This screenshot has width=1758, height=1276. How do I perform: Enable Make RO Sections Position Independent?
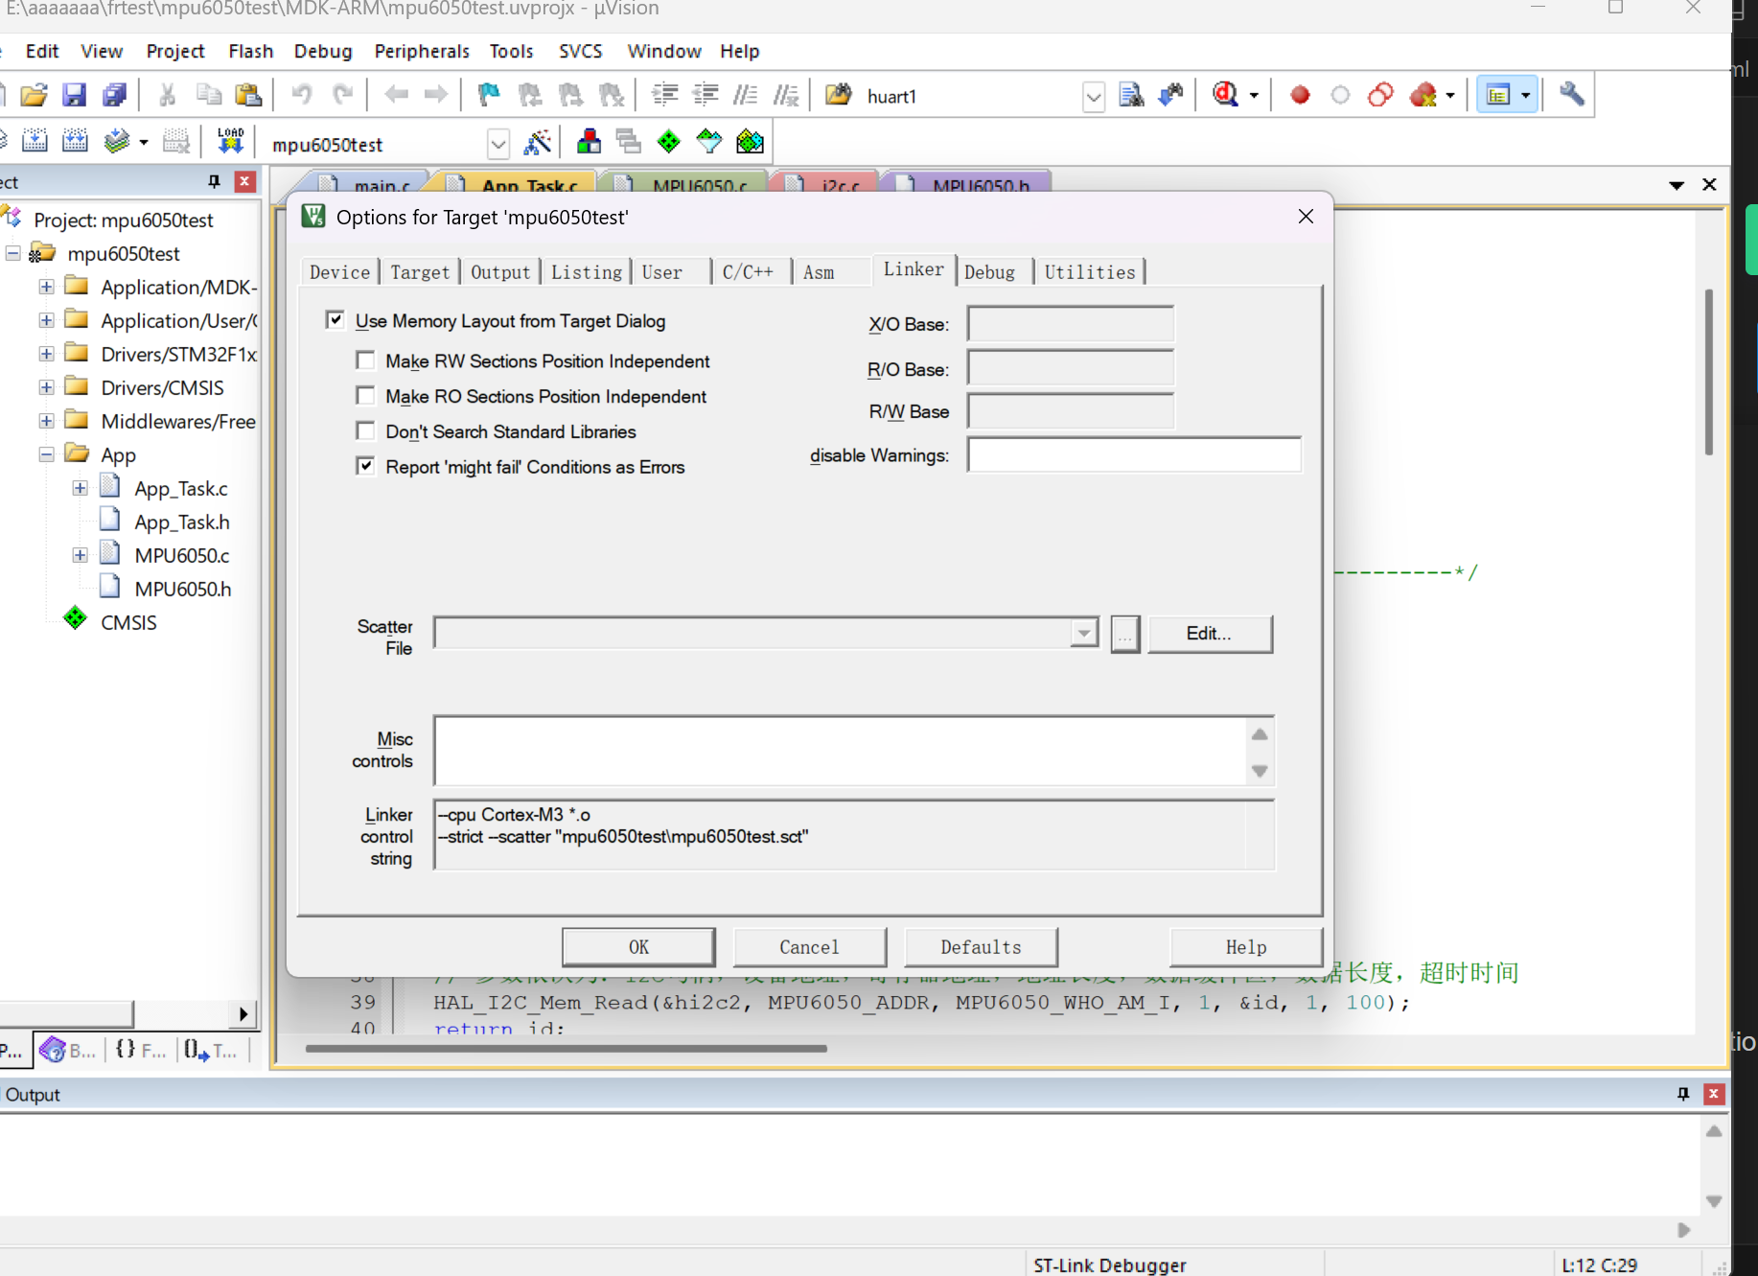click(365, 396)
